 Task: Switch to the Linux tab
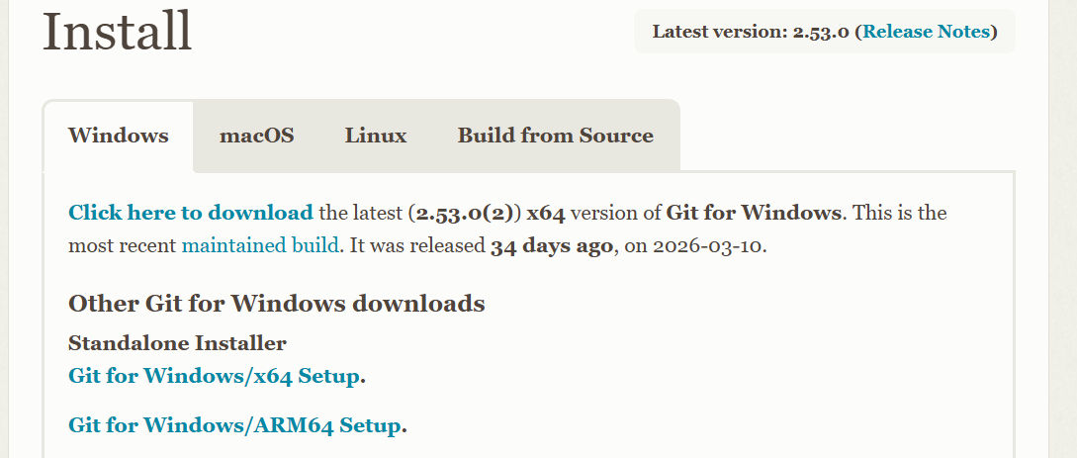[376, 136]
